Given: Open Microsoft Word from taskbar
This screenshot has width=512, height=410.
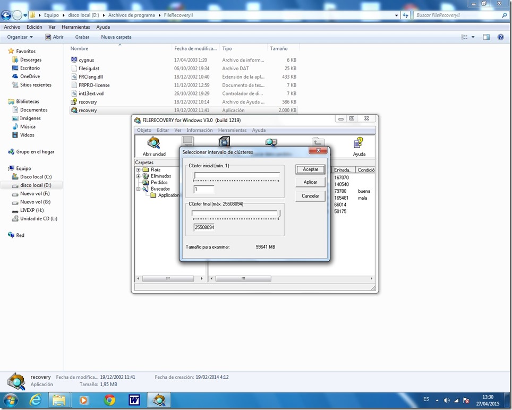Looking at the screenshot, I should click(134, 400).
